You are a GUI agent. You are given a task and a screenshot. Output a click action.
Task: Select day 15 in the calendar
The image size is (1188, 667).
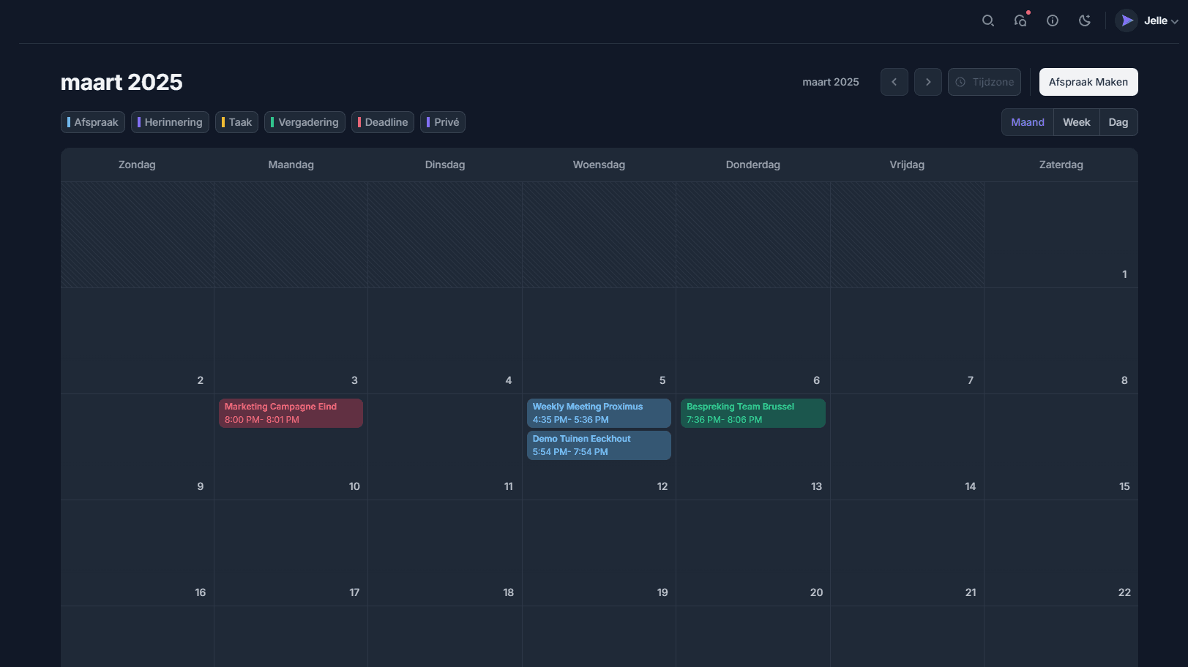(x=1061, y=447)
